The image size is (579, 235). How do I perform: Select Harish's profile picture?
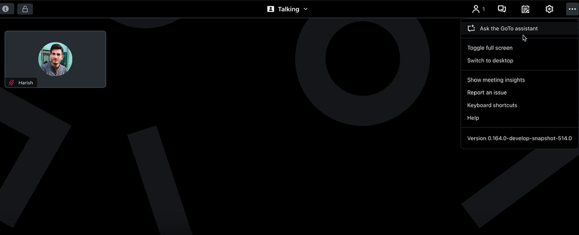(x=55, y=59)
